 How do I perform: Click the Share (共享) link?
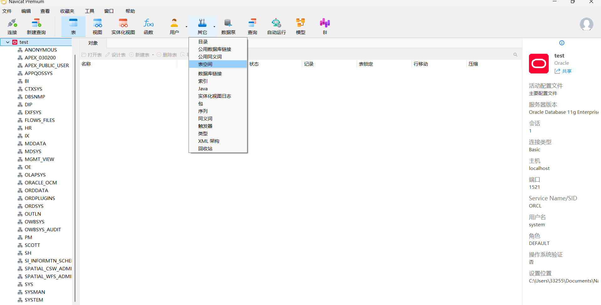point(563,71)
